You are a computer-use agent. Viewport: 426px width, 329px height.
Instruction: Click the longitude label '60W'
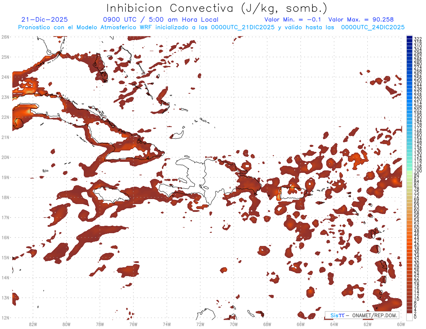point(401,324)
